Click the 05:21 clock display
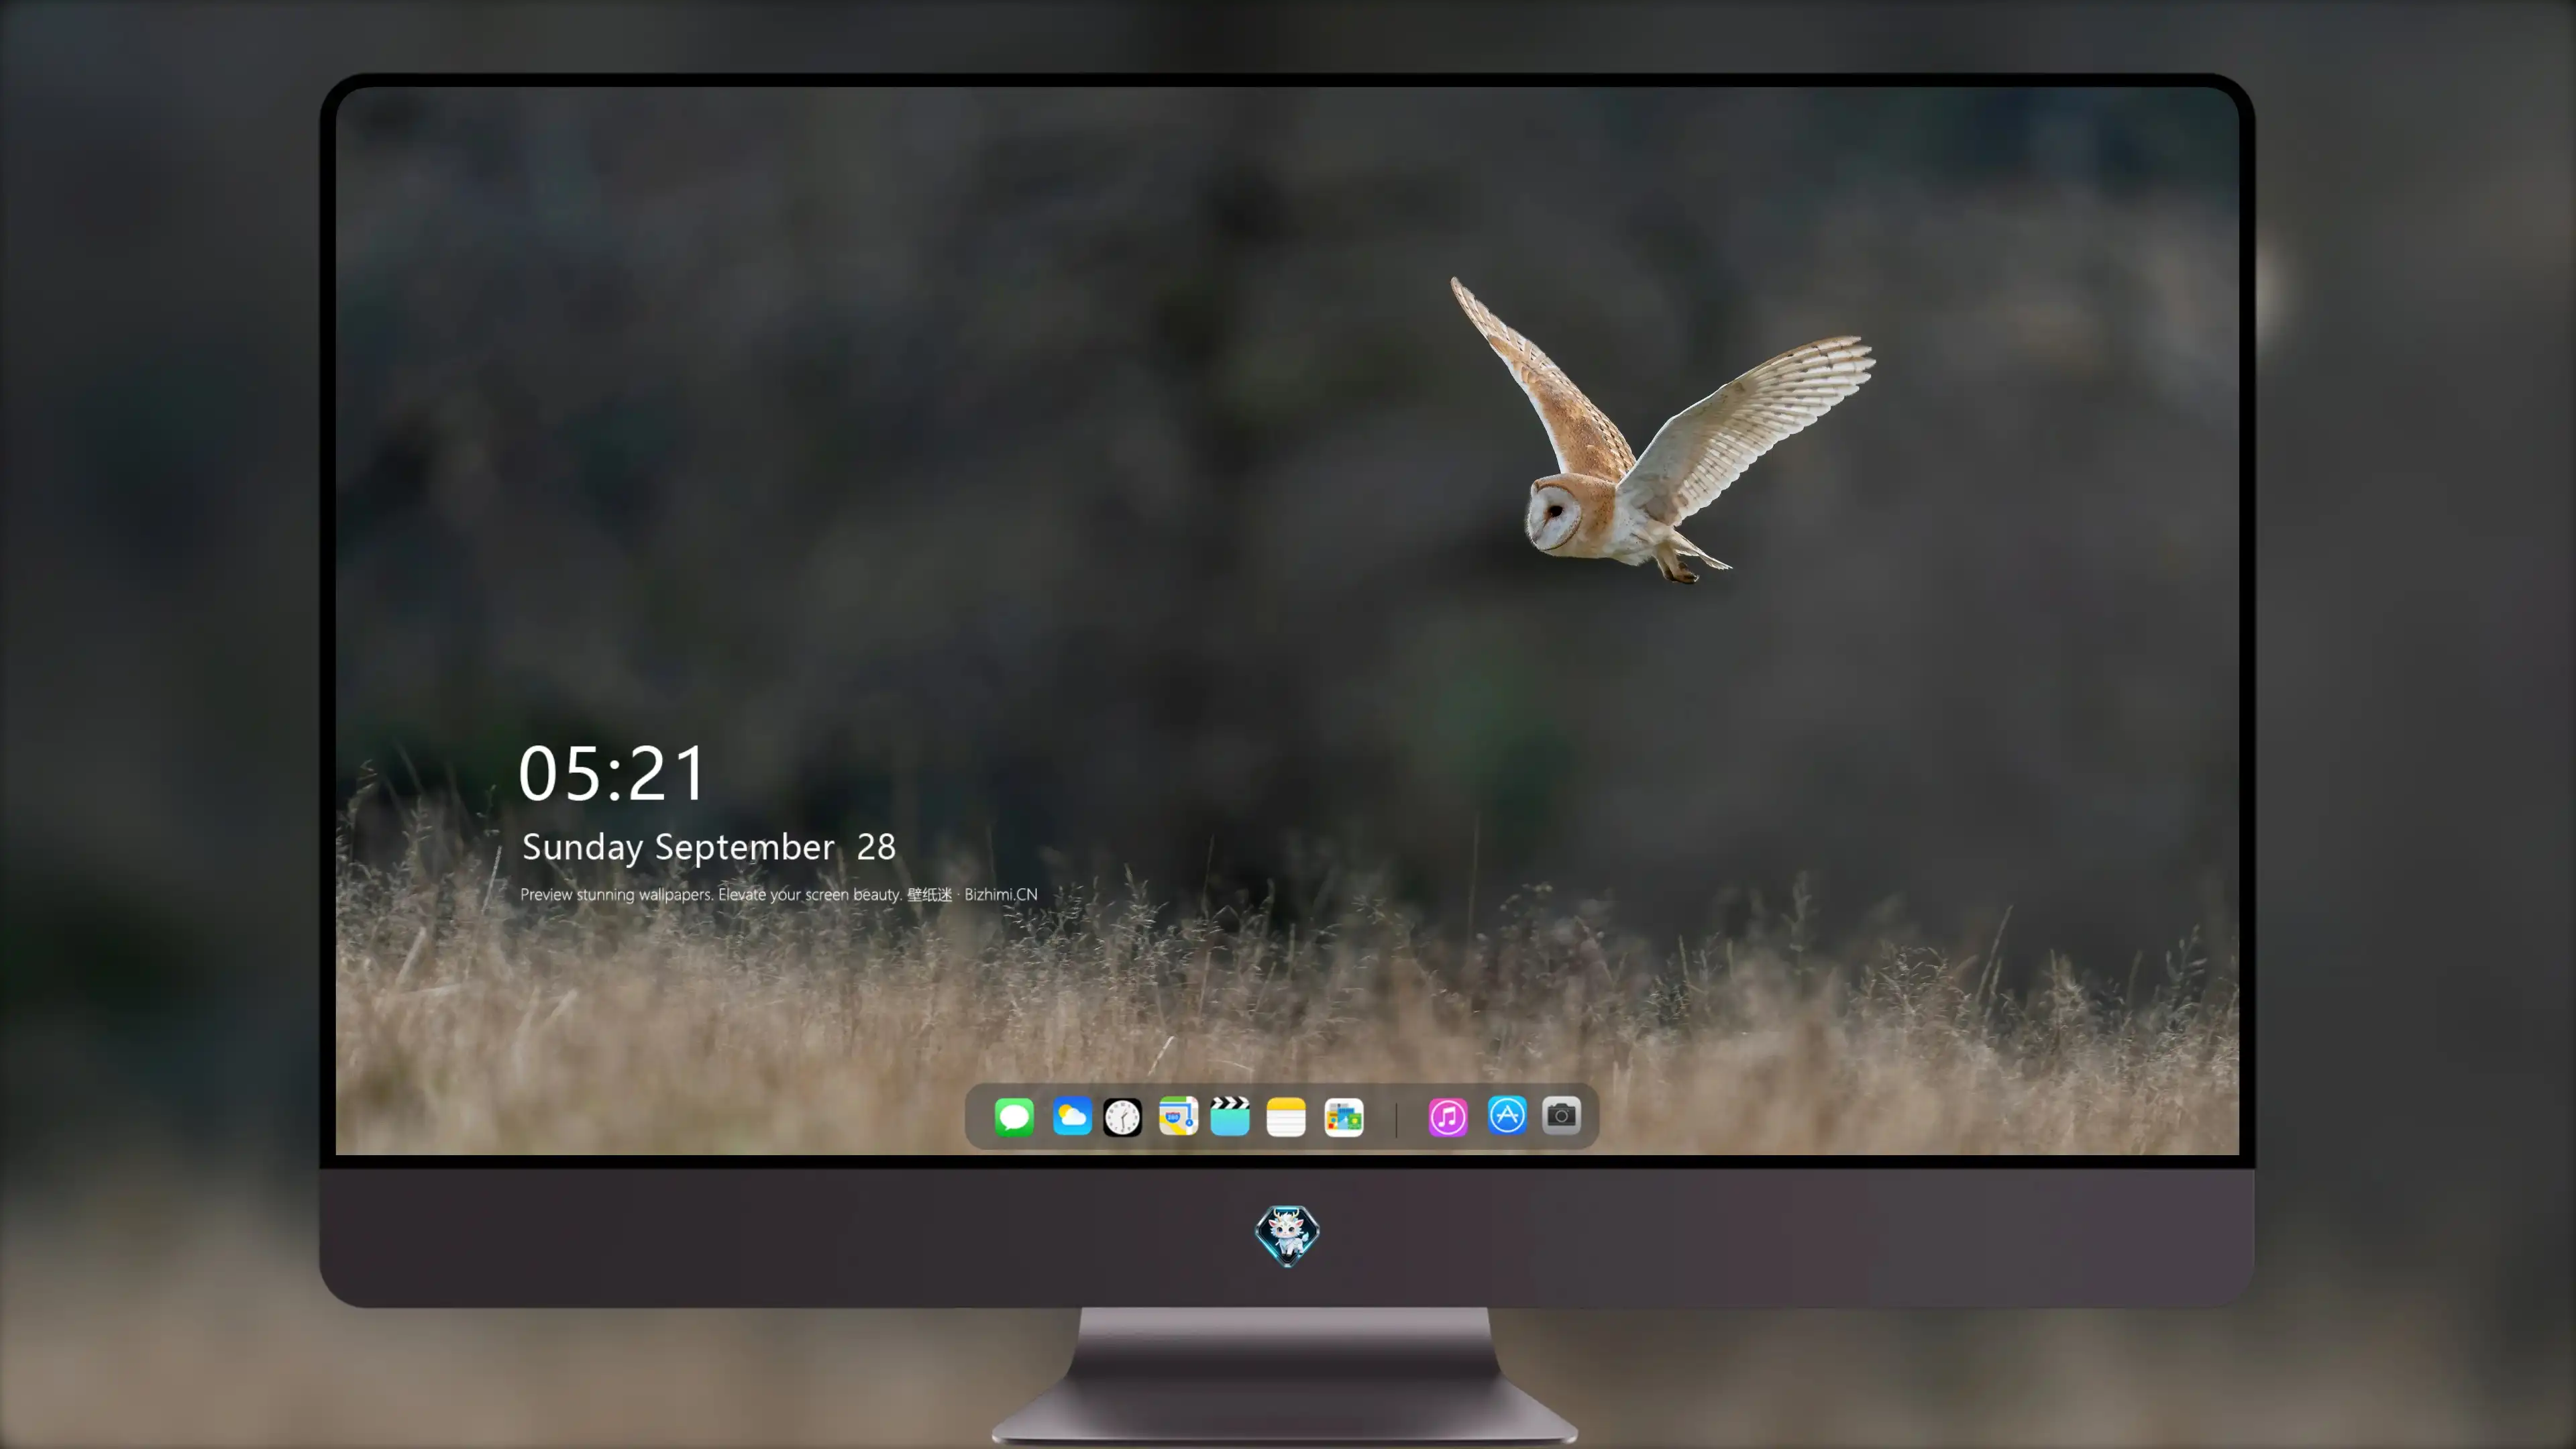Viewport: 2576px width, 1449px height. pyautogui.click(x=612, y=774)
